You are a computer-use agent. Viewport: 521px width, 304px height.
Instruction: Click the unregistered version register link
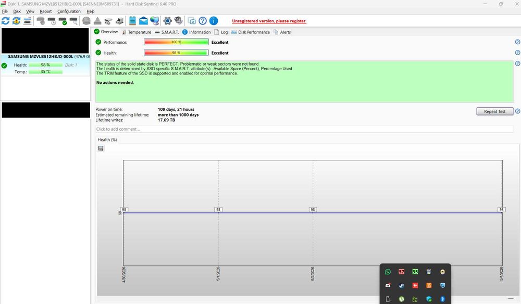click(269, 21)
